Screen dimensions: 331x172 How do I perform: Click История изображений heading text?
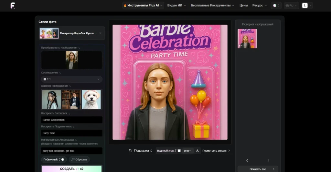tap(258, 24)
